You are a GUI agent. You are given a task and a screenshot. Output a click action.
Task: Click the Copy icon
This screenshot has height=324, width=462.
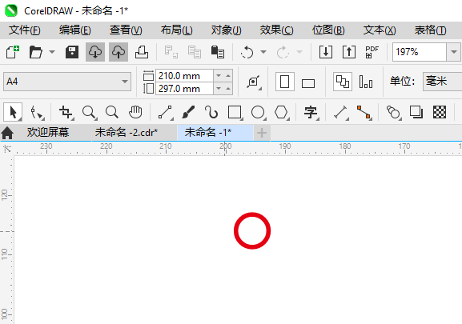pyautogui.click(x=195, y=52)
